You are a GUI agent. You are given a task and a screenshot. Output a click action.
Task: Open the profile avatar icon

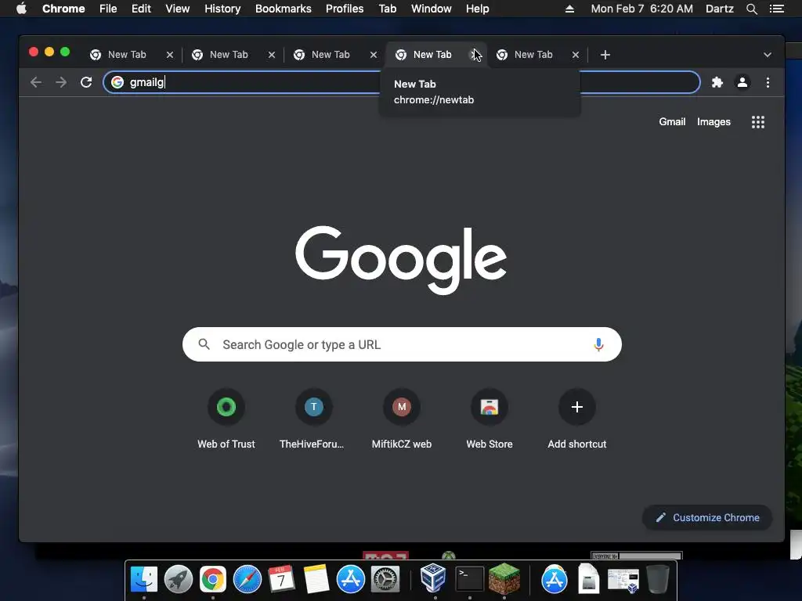point(742,82)
